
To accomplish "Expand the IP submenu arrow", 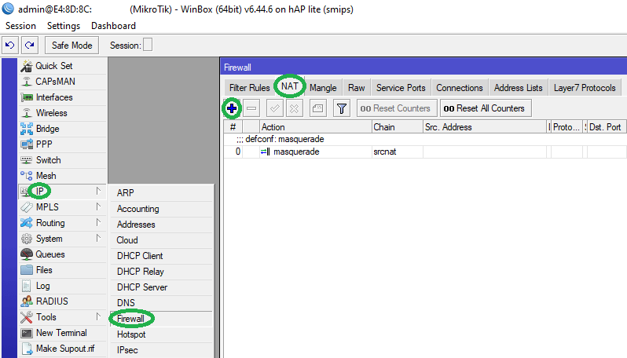I will 98,191.
